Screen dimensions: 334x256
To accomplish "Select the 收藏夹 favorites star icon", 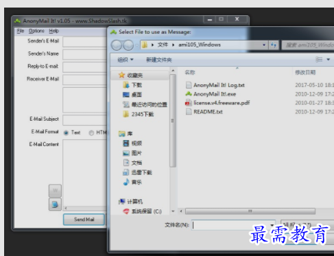I will [x=122, y=75].
